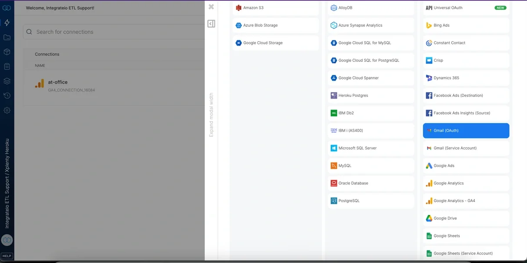Click the PostgreSQL elephant logo icon
527x263 pixels.
334,201
